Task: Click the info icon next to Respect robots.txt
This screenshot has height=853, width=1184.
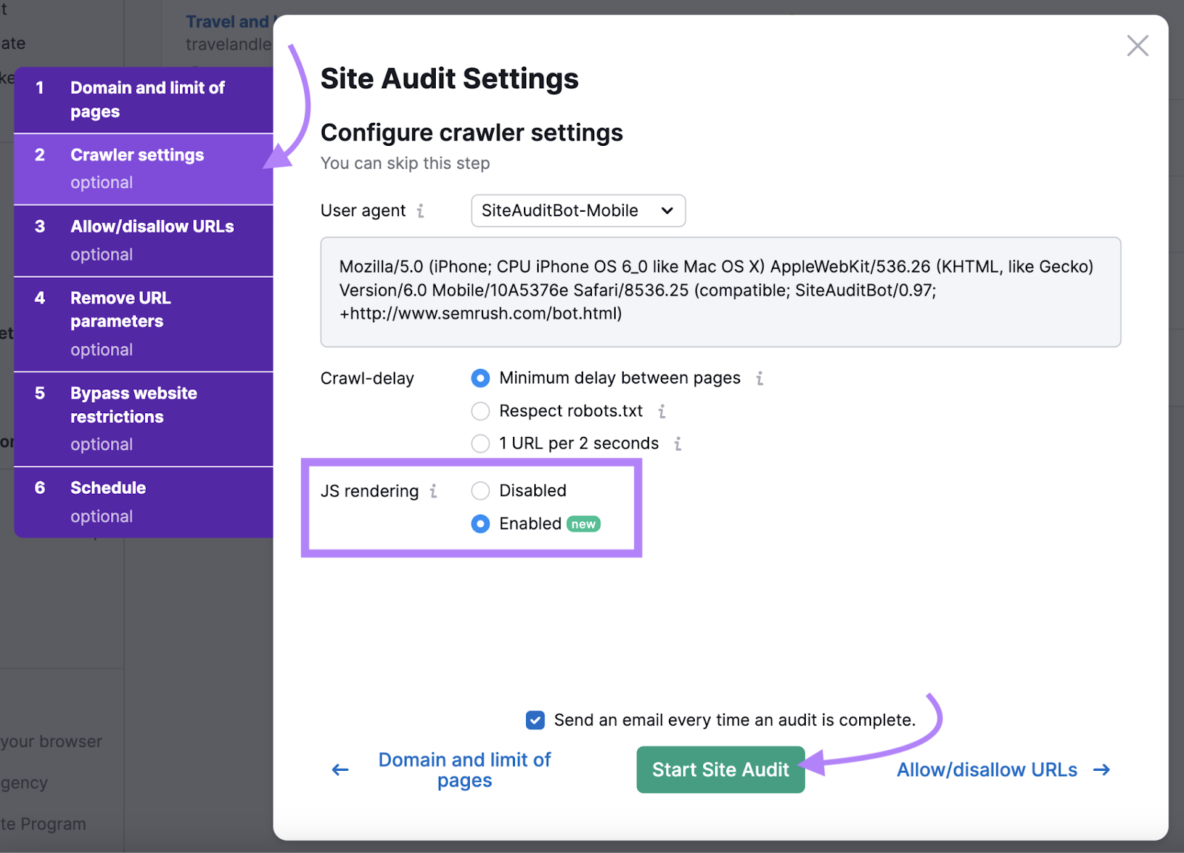Action: coord(662,411)
